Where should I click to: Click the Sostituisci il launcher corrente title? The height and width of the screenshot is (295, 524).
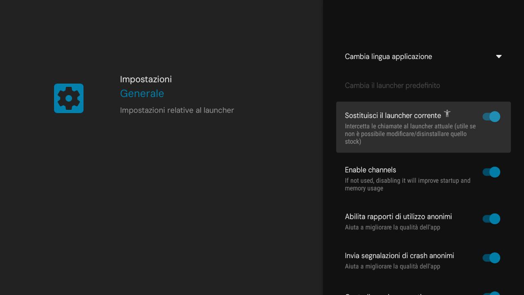[x=393, y=116]
